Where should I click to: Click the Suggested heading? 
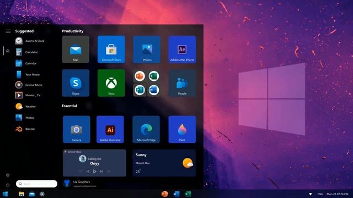click(x=24, y=31)
